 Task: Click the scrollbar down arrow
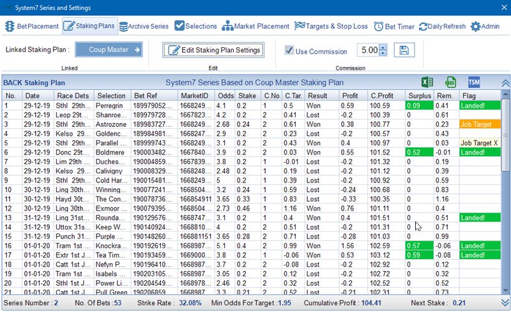[x=505, y=290]
